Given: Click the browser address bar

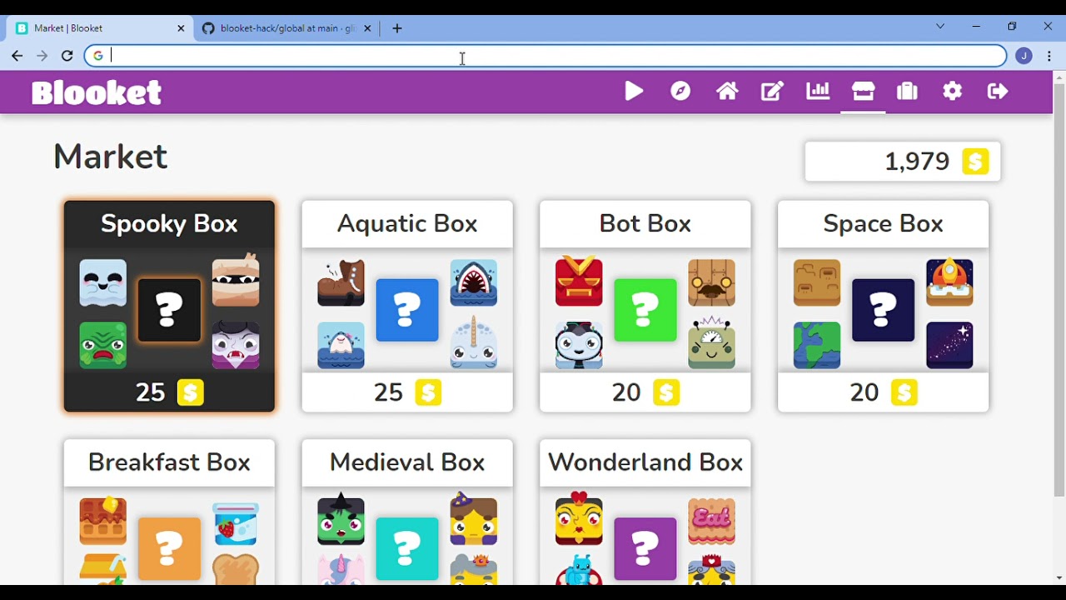Looking at the screenshot, I should pyautogui.click(x=545, y=56).
